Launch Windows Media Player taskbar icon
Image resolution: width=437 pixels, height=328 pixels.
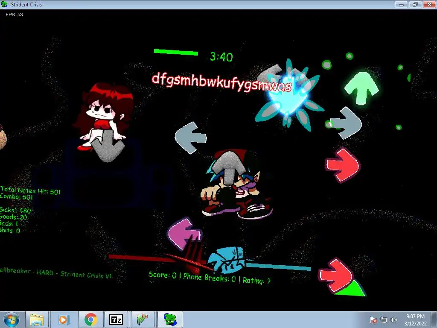[x=63, y=319]
